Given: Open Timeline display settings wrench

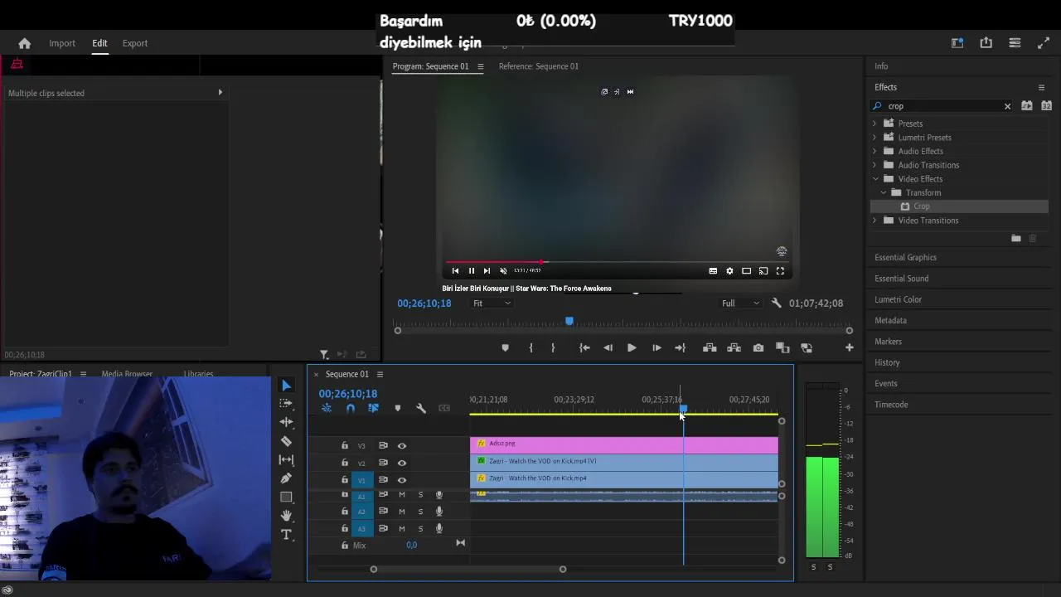Looking at the screenshot, I should tap(421, 408).
